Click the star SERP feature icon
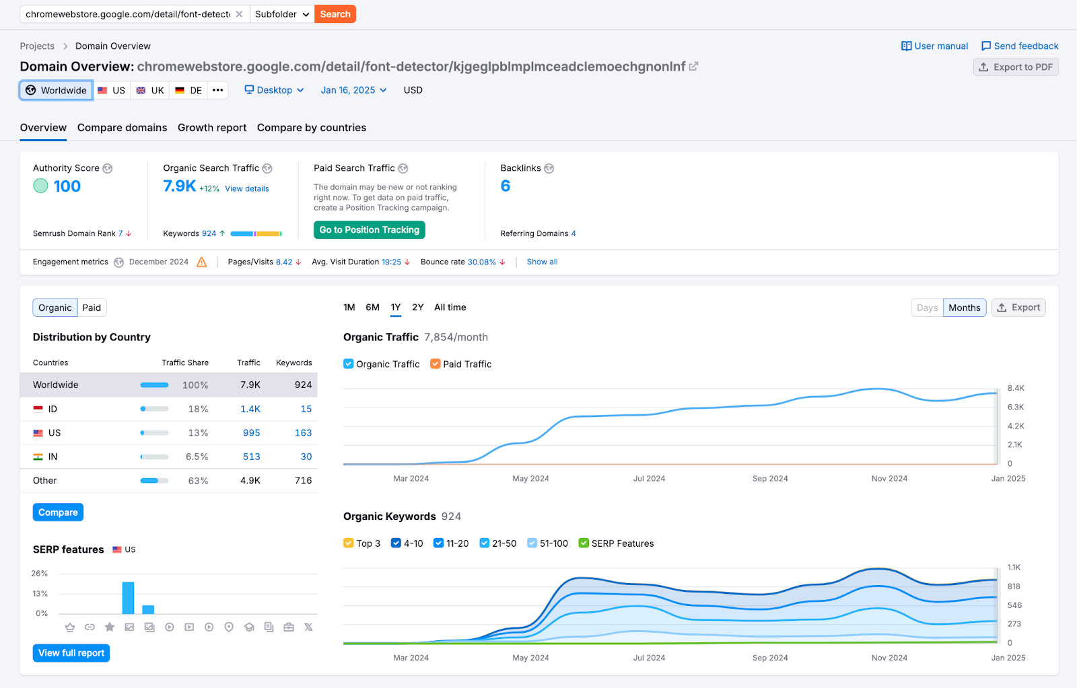 [x=110, y=627]
